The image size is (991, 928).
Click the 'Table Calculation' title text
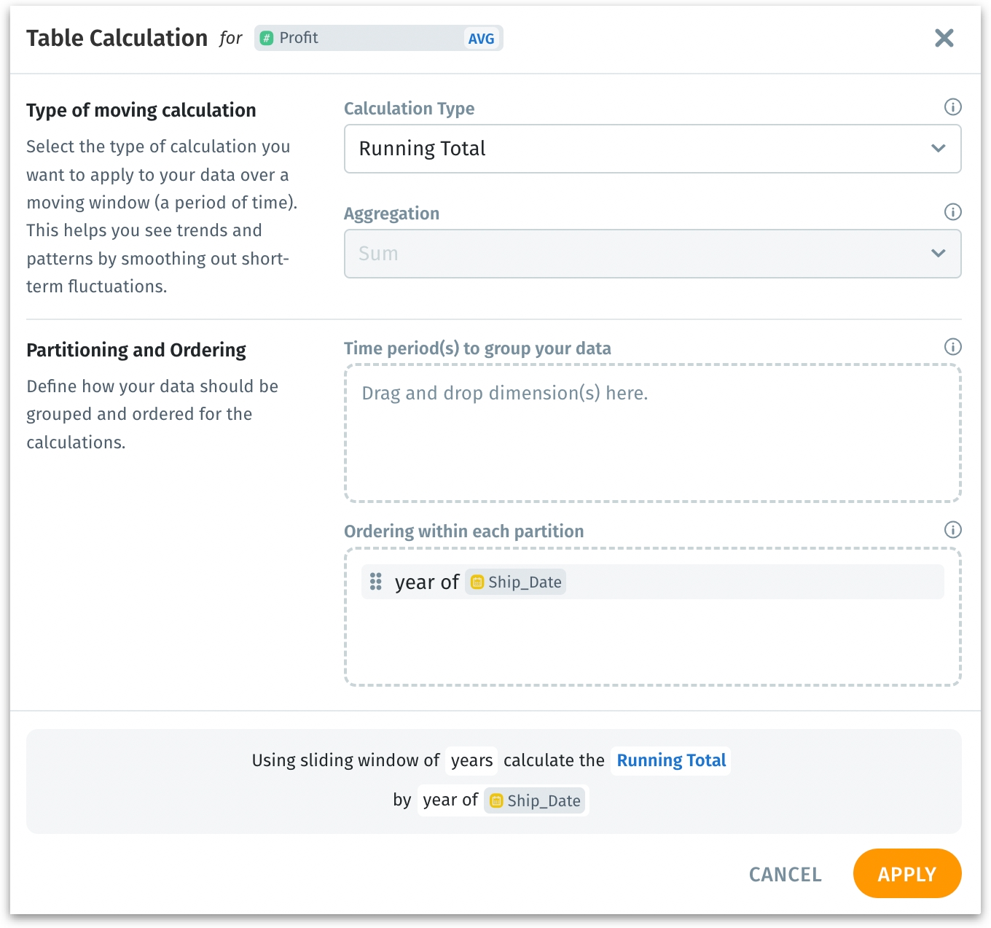117,38
